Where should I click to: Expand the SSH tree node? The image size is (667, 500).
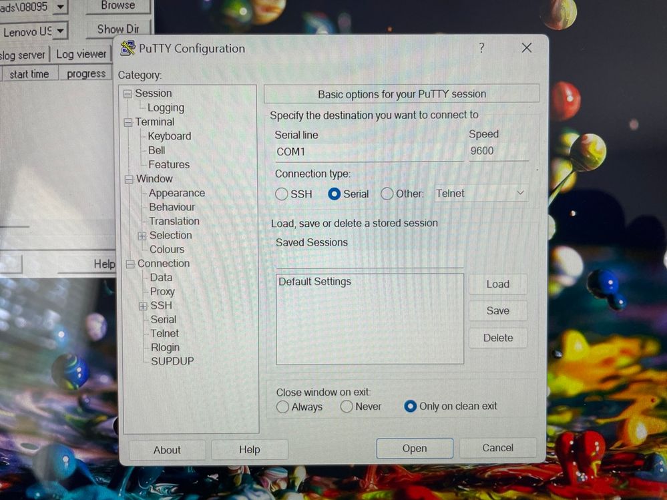click(143, 306)
